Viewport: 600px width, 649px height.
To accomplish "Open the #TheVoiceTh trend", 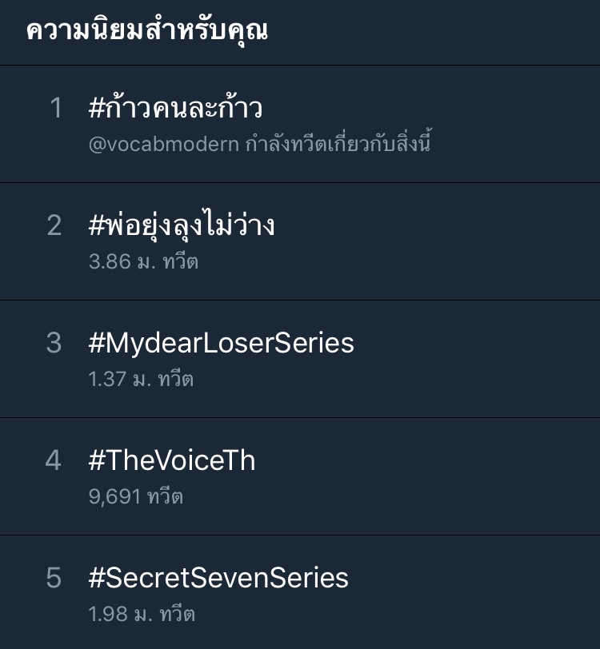I will (x=172, y=460).
